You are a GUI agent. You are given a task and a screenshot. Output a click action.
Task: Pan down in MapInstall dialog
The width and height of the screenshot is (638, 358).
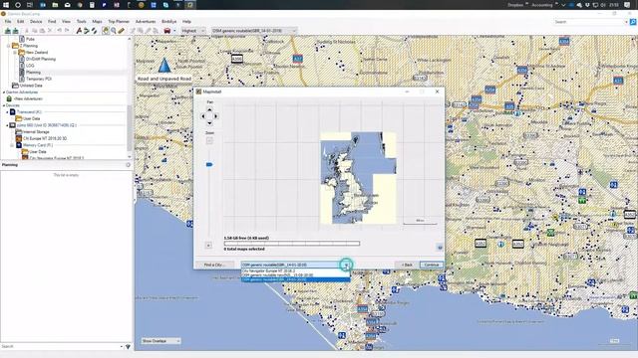pyautogui.click(x=209, y=122)
